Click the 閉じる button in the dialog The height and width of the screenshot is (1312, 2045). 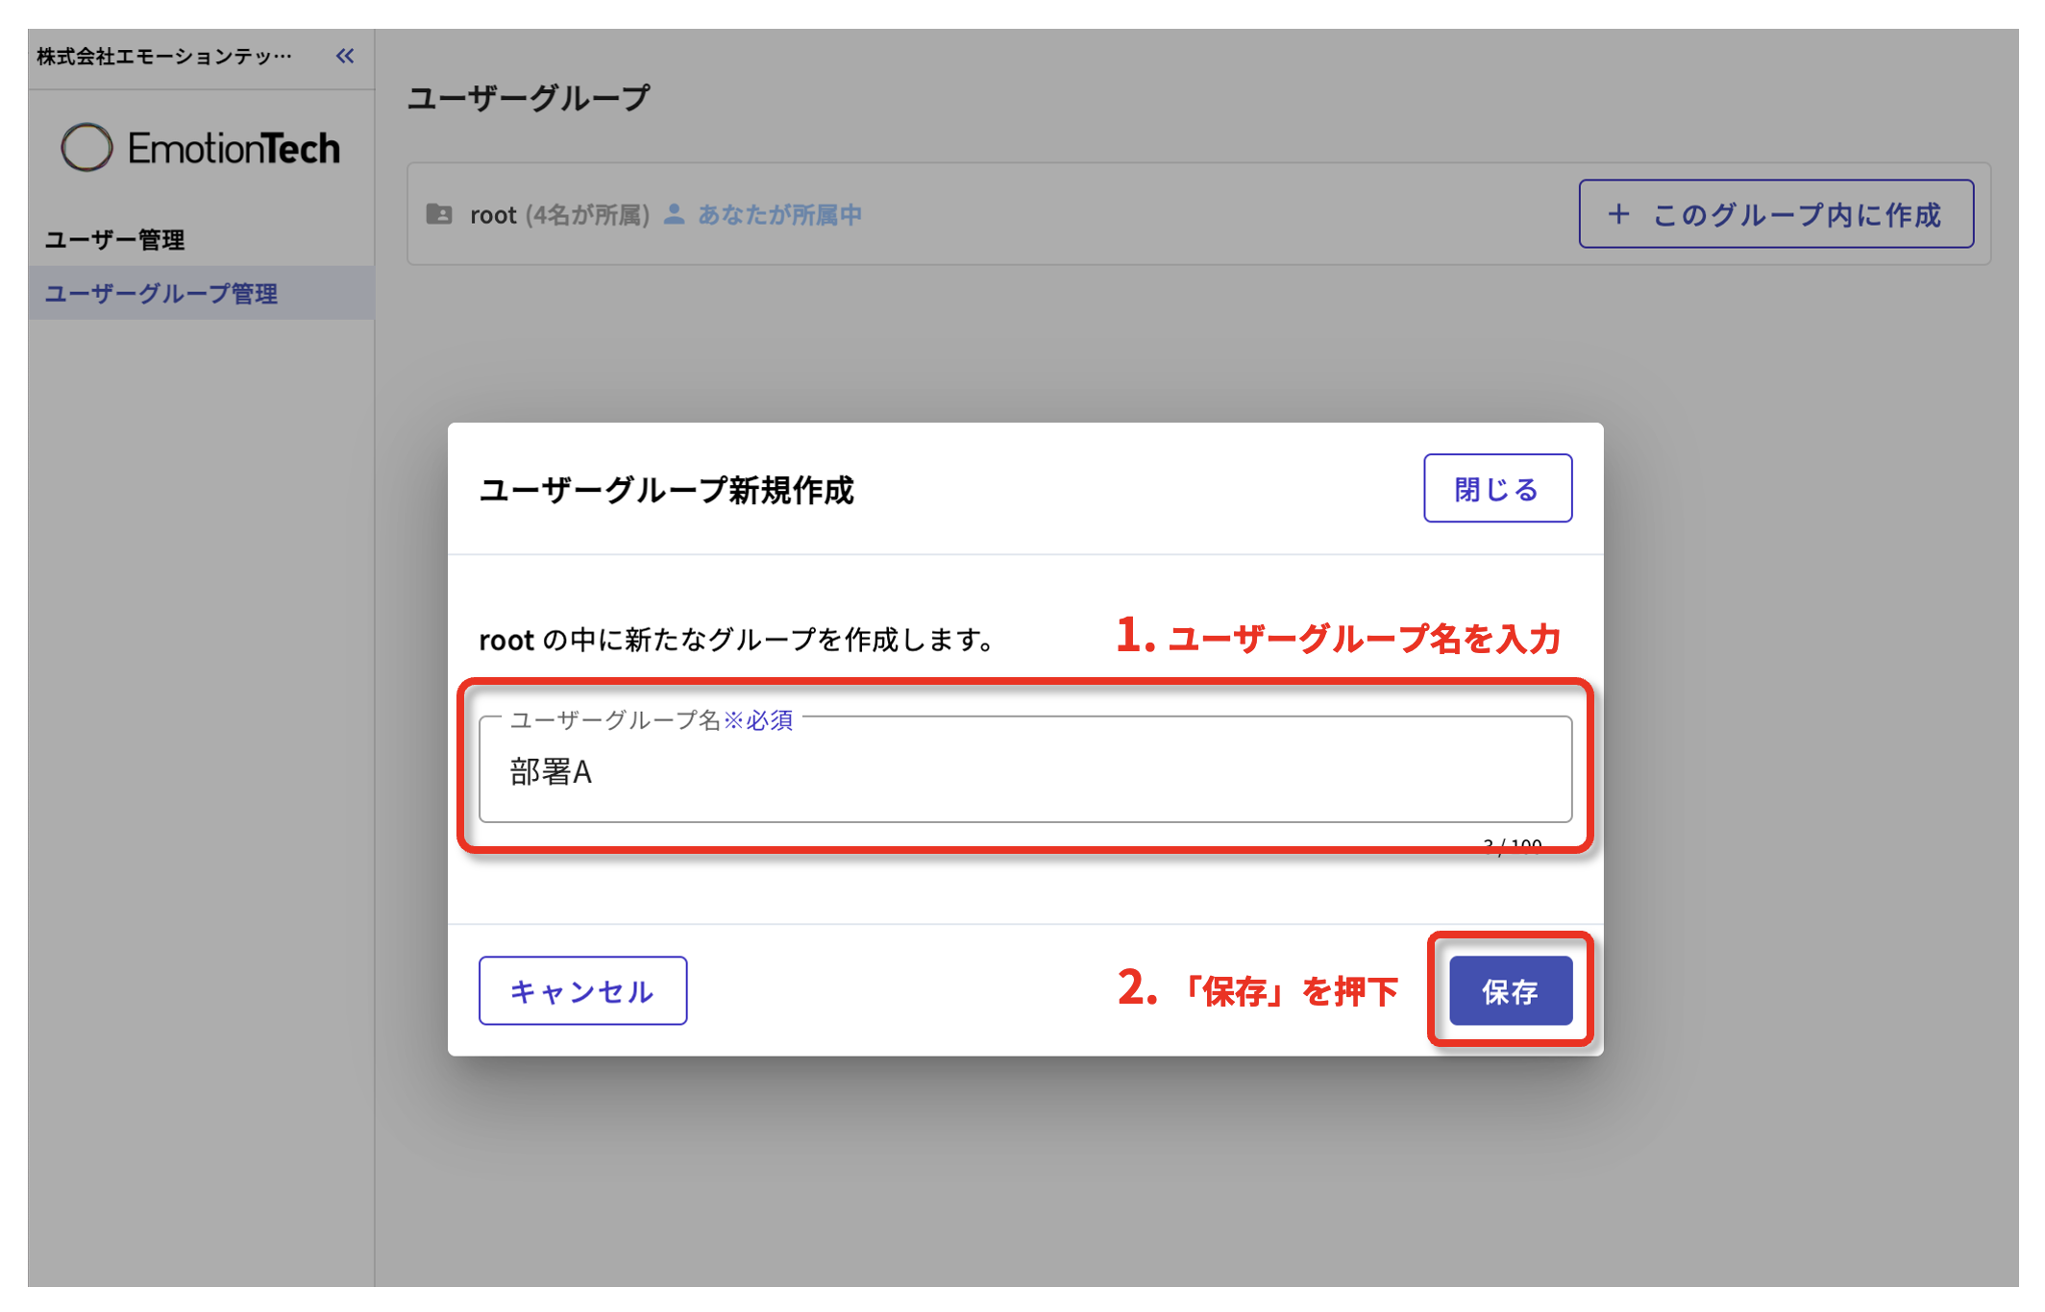pyautogui.click(x=1497, y=488)
